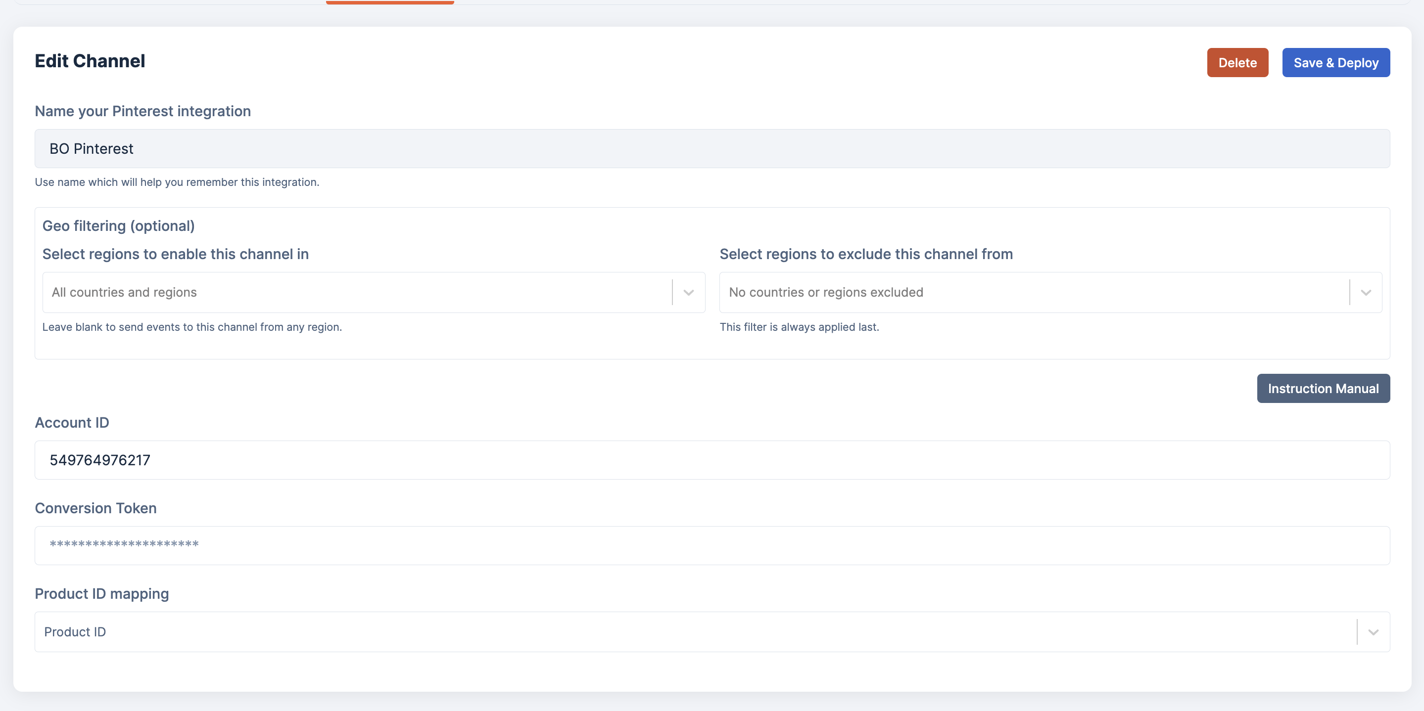Open No countries or regions excluded selector
1424x711 pixels.
point(1034,293)
